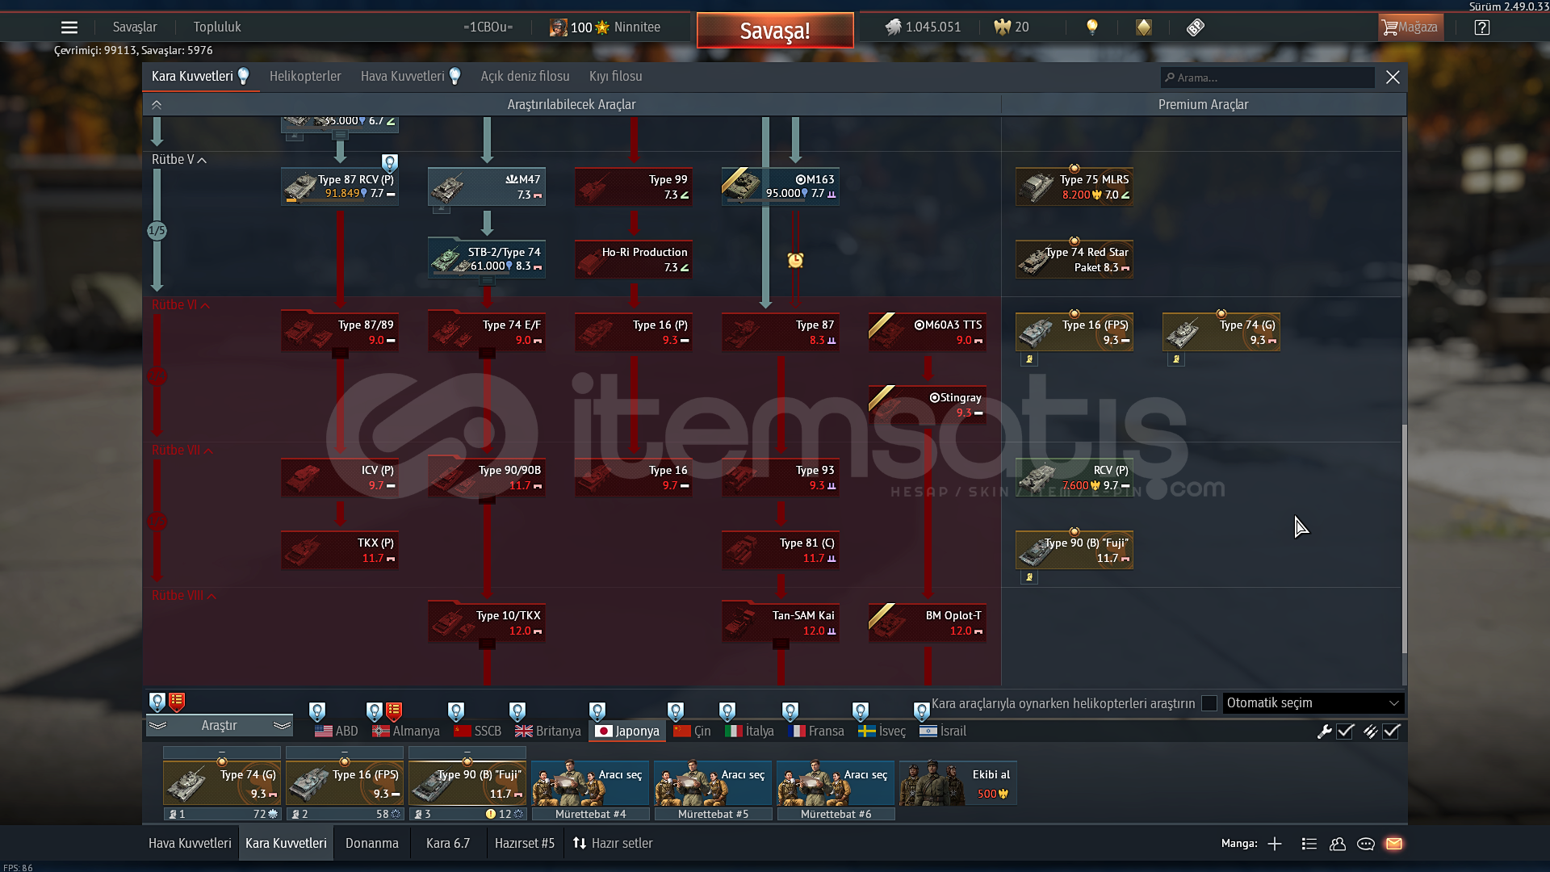Viewport: 1550px width, 872px height.
Task: Expand left chevron of Araştır button
Action: coord(157,726)
